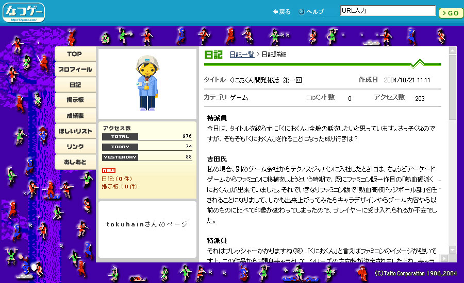Switch to the 成績表 tab

pos(75,116)
